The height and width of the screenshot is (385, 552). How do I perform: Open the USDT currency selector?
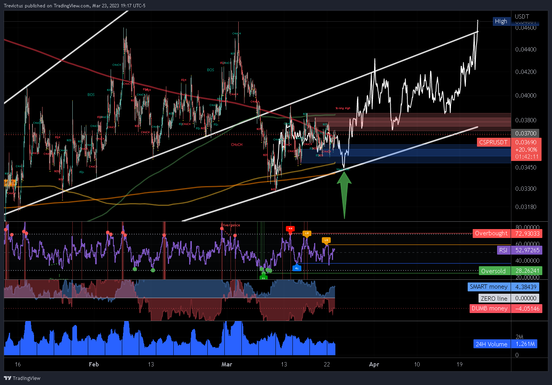(x=522, y=16)
